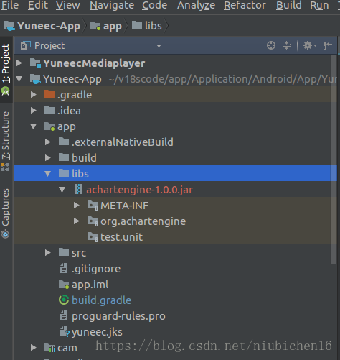340x360 pixels.
Task: Expand the src folder
Action: tap(48, 253)
